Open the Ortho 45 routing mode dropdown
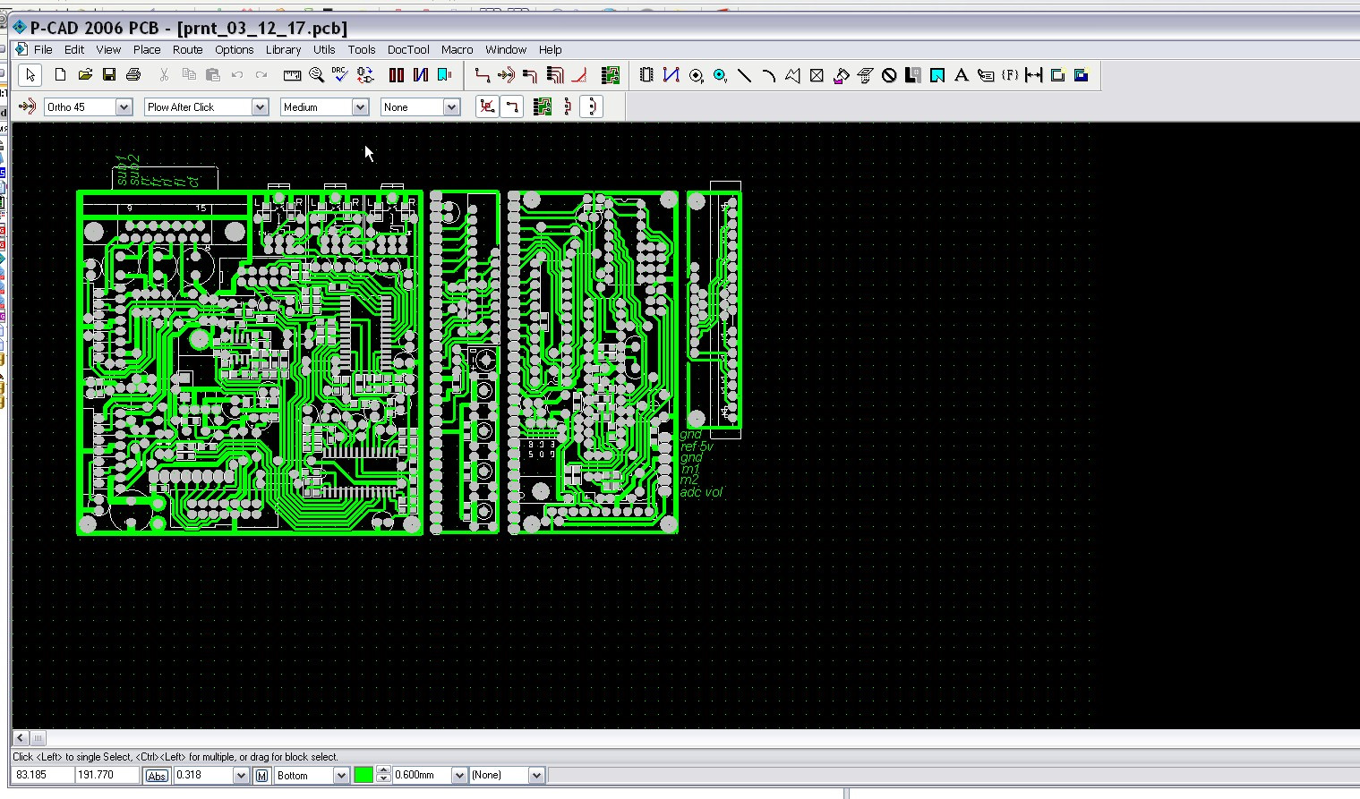 [124, 107]
